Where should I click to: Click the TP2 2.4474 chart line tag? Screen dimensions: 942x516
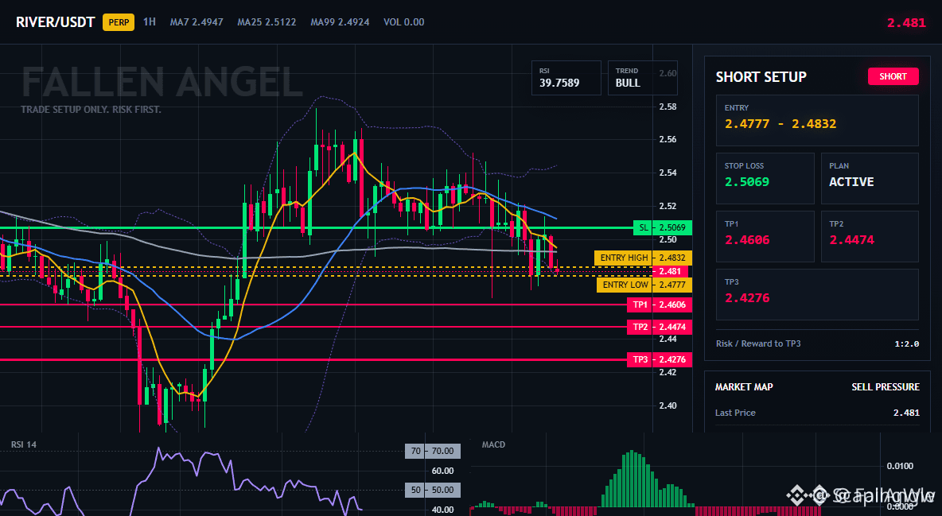[659, 327]
